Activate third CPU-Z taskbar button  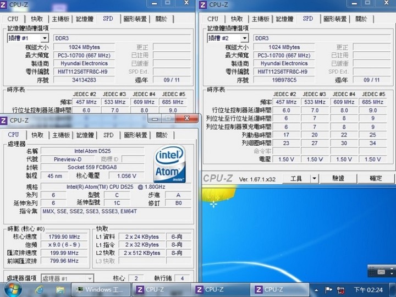[279, 289]
